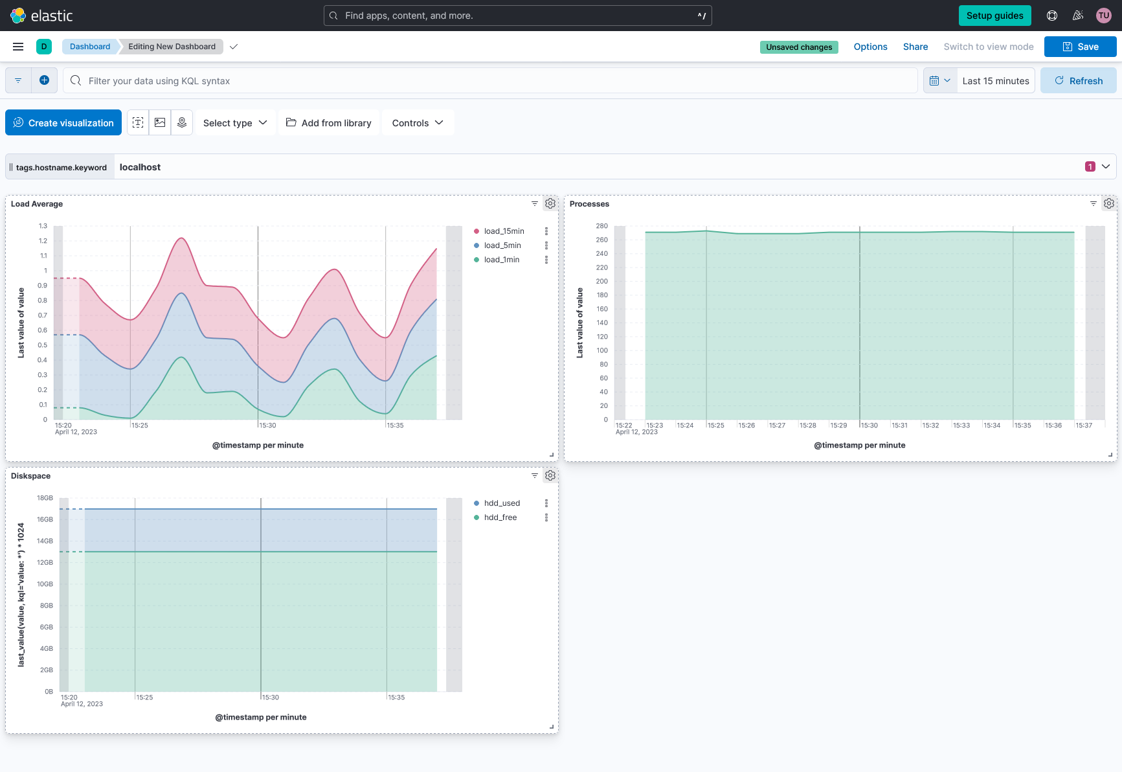Toggle hdd_free series in legend

coord(500,517)
